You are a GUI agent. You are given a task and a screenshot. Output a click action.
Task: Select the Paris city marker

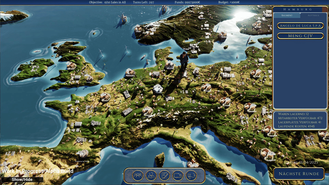click(105, 97)
